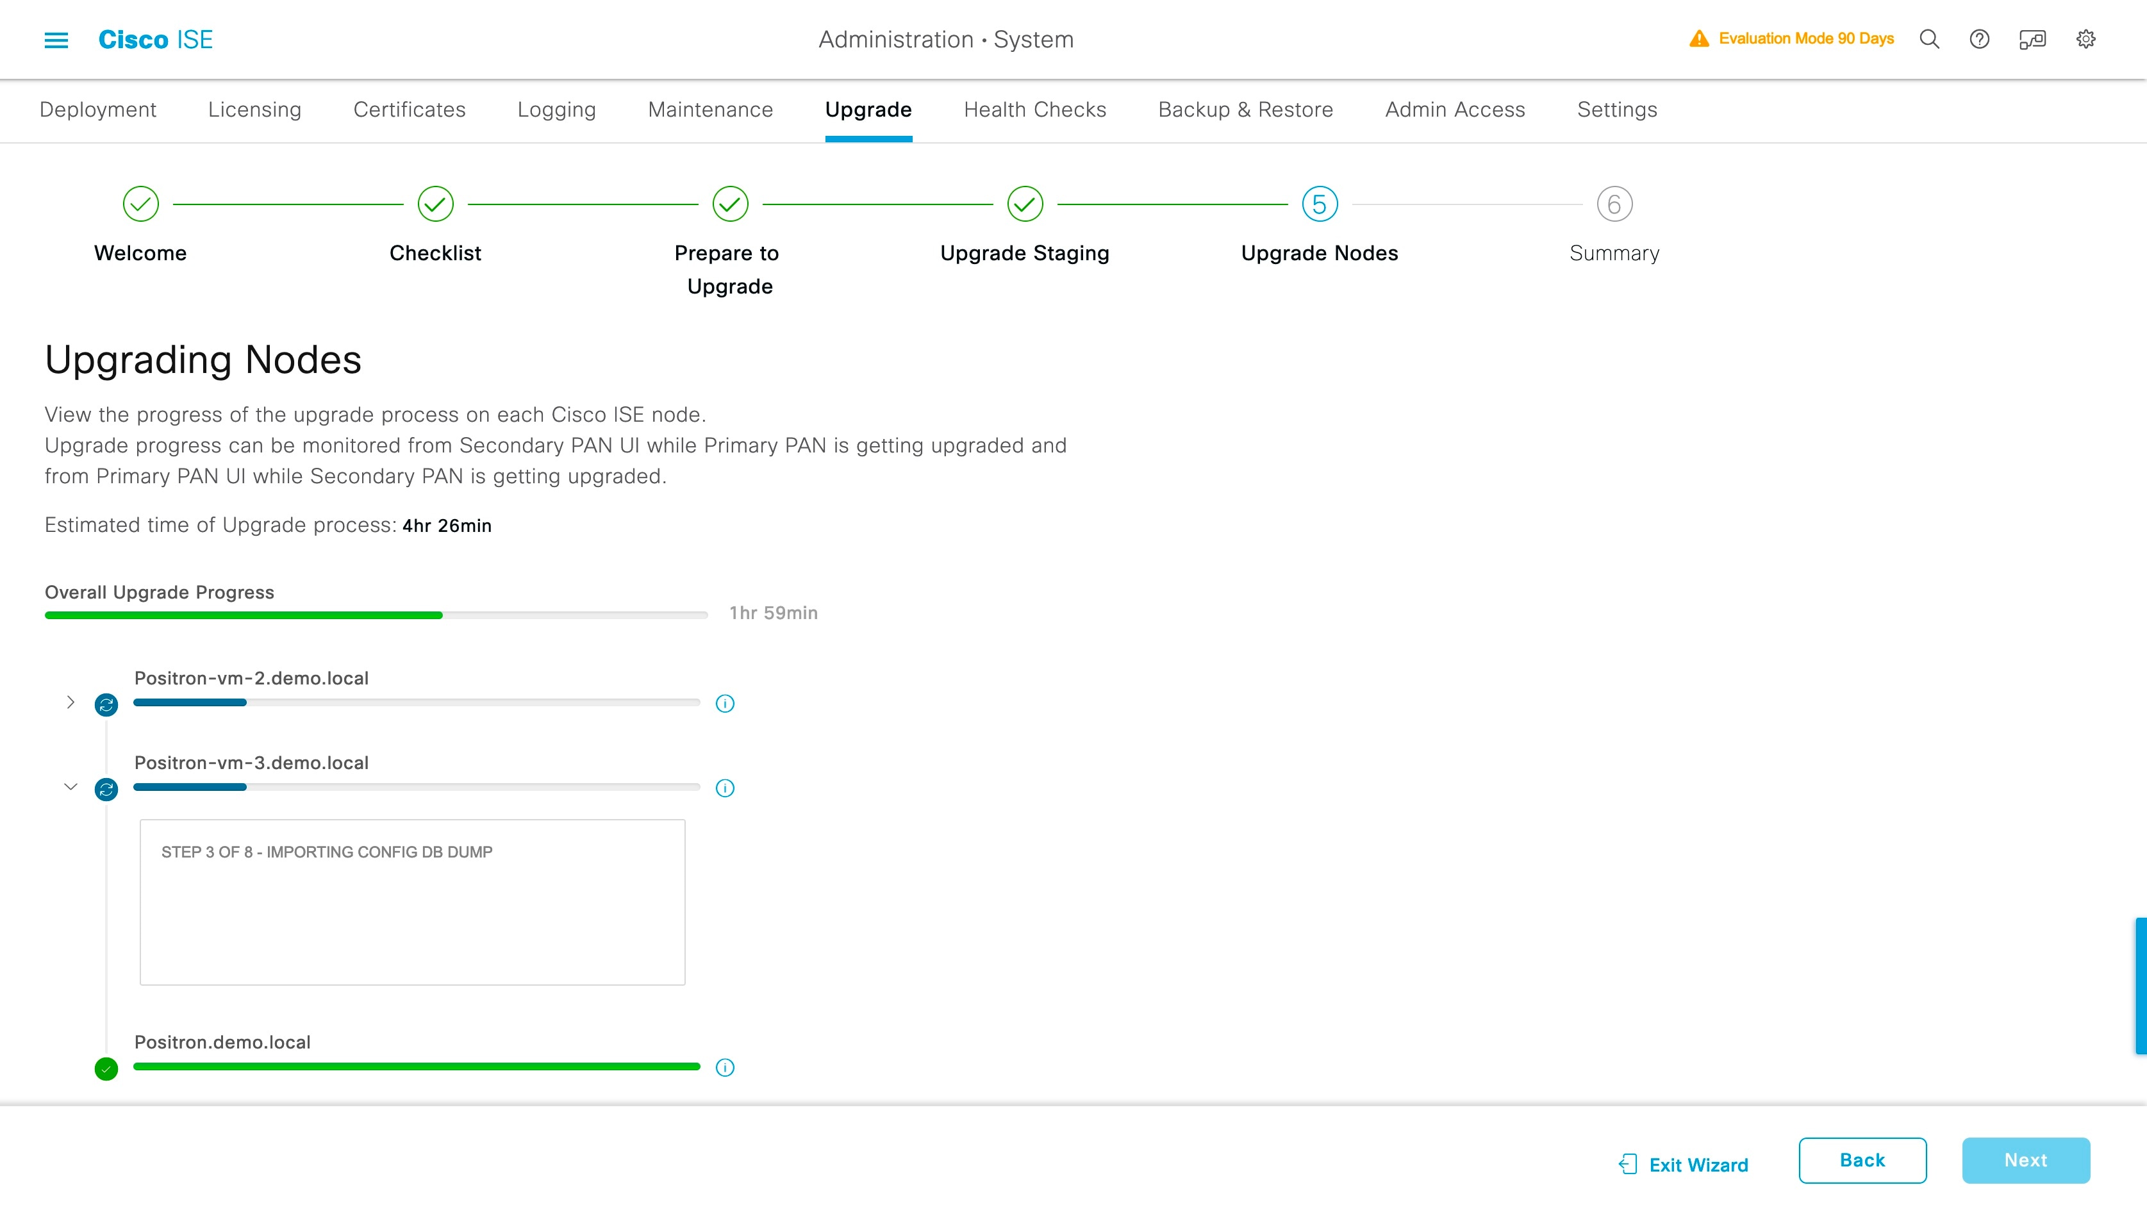2147x1210 pixels.
Task: Click the Upgrade Nodes step label
Action: point(1320,253)
